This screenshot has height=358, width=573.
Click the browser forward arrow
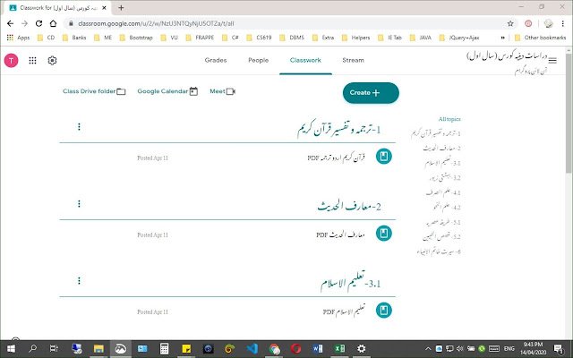(24, 23)
